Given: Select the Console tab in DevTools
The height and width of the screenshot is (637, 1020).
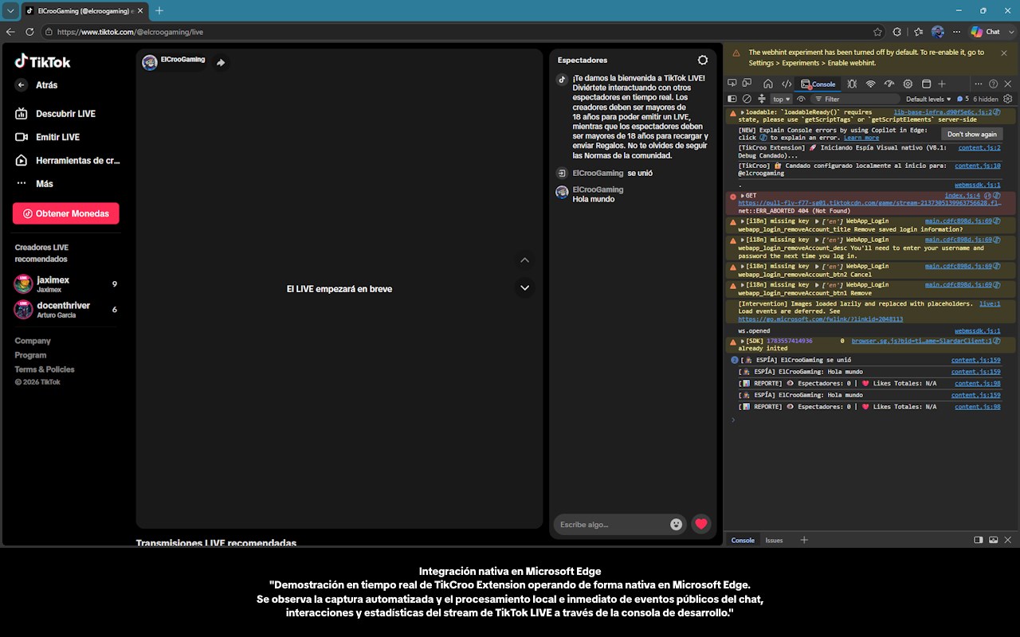Looking at the screenshot, I should 818,84.
